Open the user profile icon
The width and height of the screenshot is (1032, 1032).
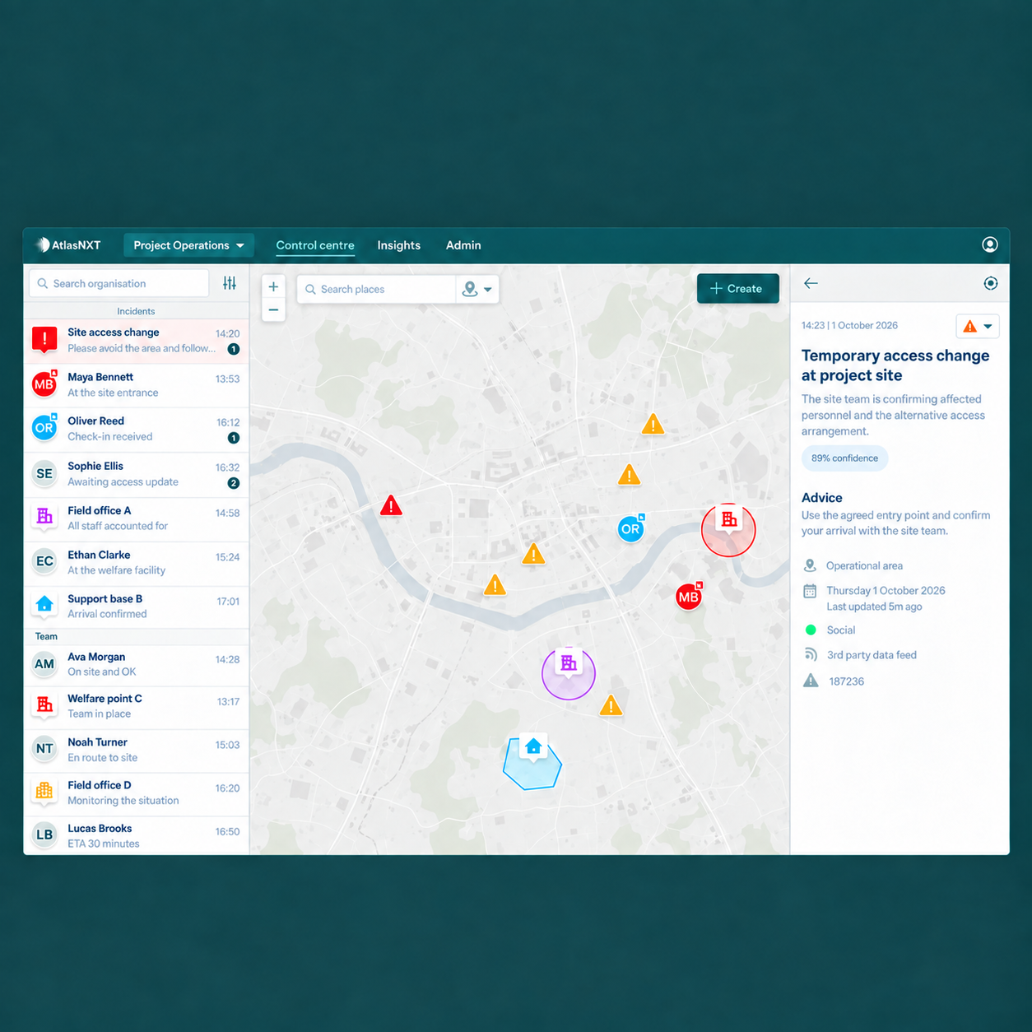pos(990,244)
